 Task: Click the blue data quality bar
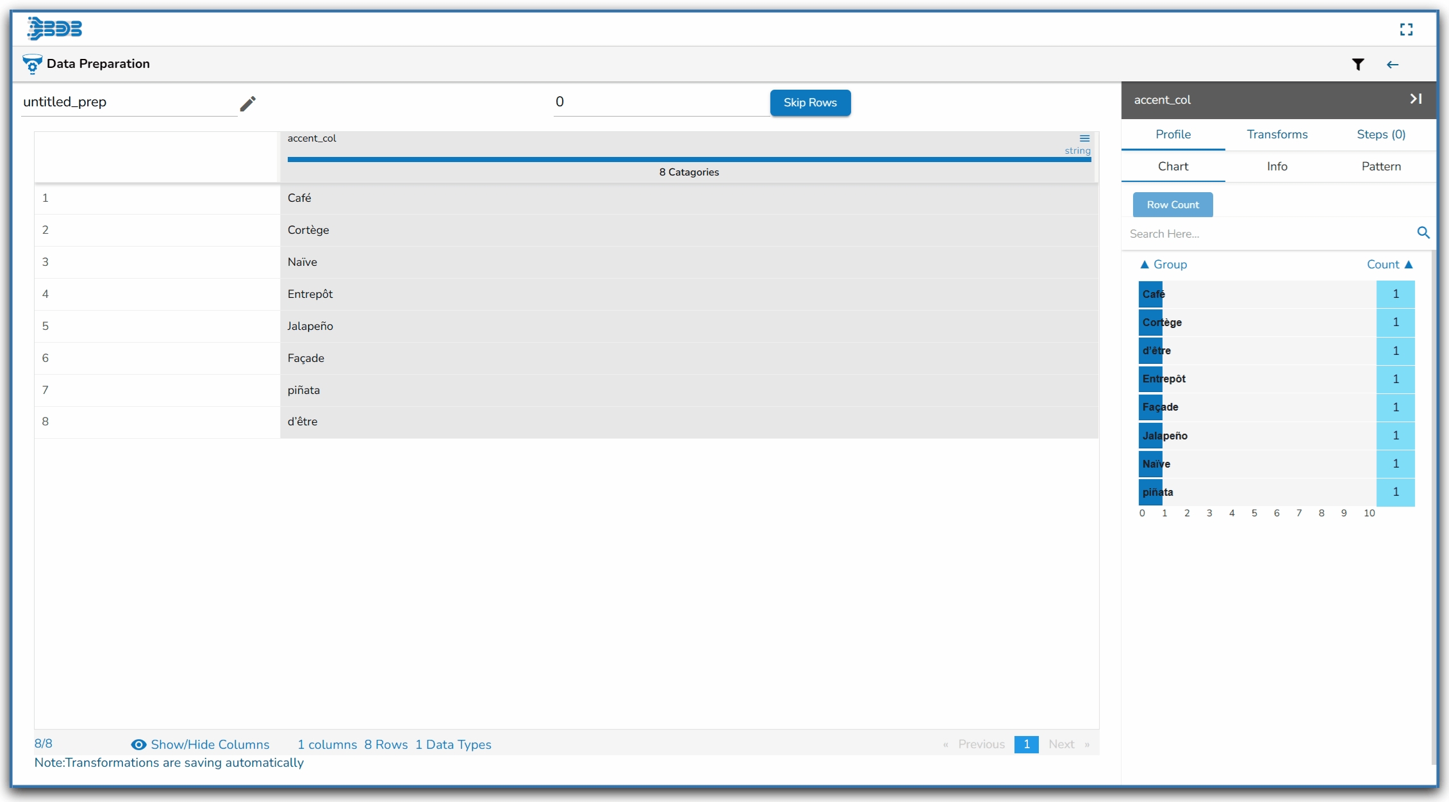coord(689,159)
